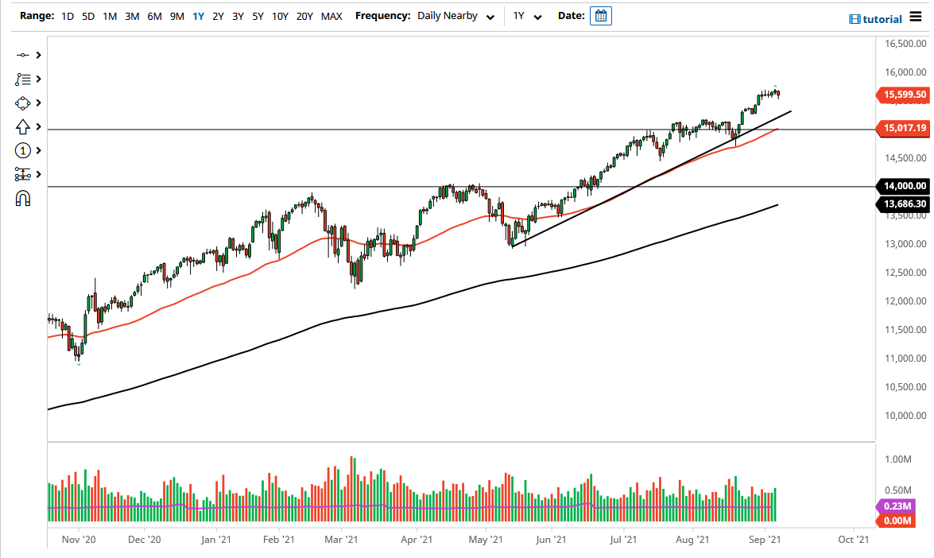Open the retracement levels tool
Image resolution: width=934 pixels, height=558 pixels.
click(22, 174)
